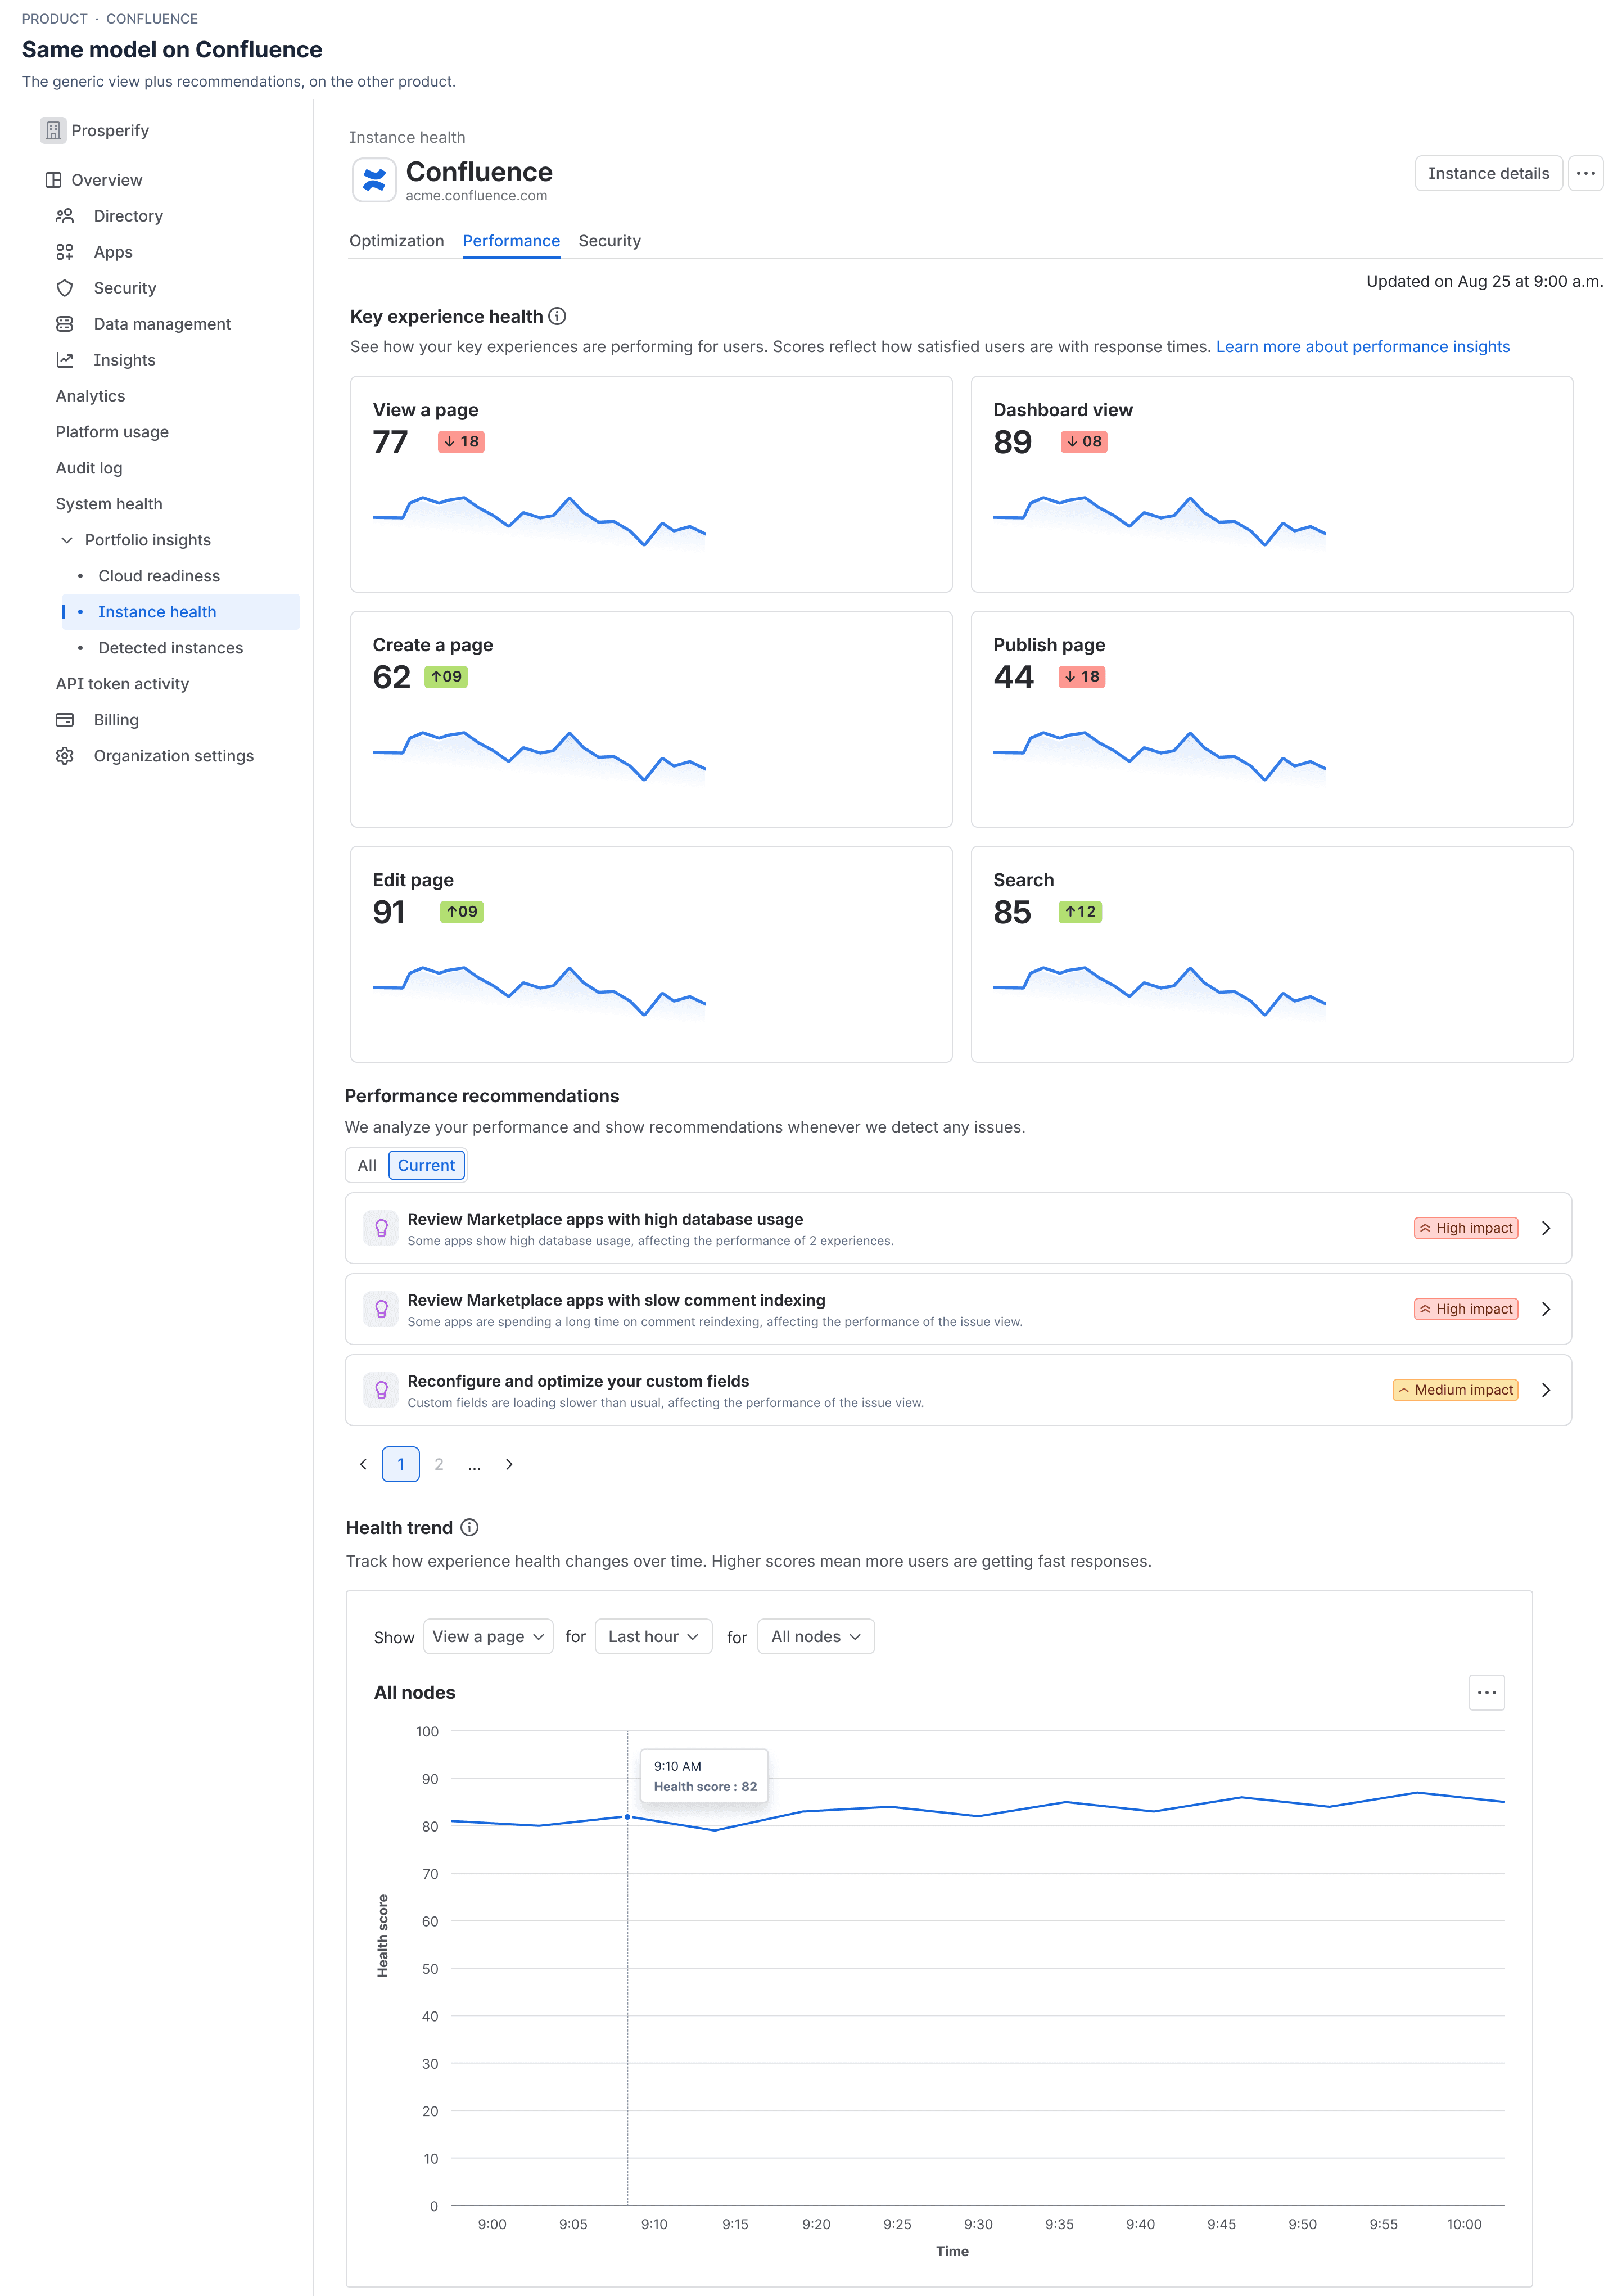The image size is (1622, 2296).
Task: Click the Instance details button
Action: point(1488,173)
